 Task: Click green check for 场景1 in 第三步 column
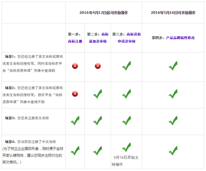126,66
